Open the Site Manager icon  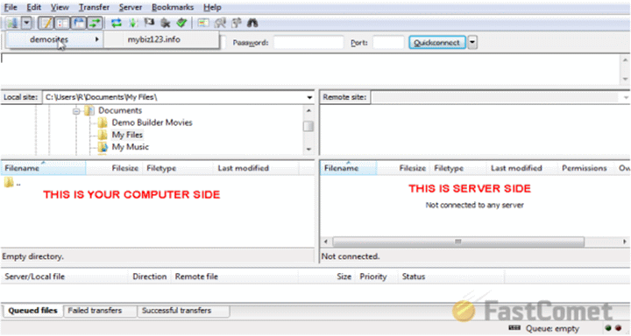point(12,23)
